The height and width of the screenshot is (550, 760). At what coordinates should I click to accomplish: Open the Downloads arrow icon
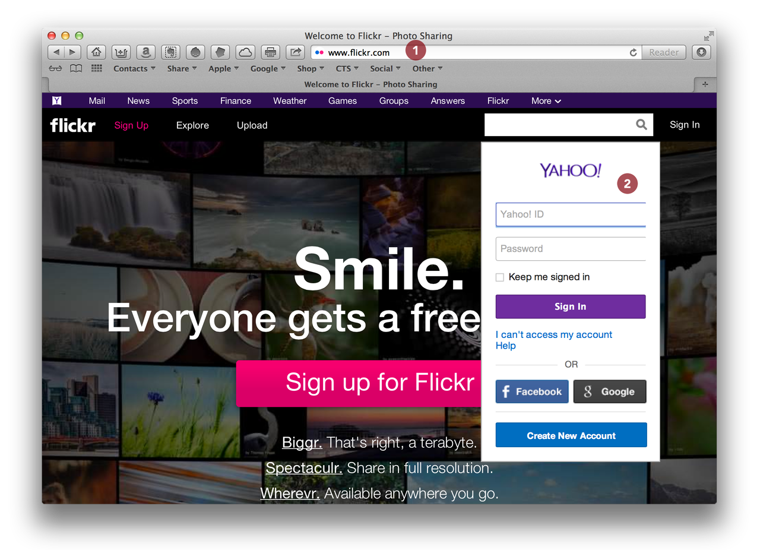tap(701, 52)
